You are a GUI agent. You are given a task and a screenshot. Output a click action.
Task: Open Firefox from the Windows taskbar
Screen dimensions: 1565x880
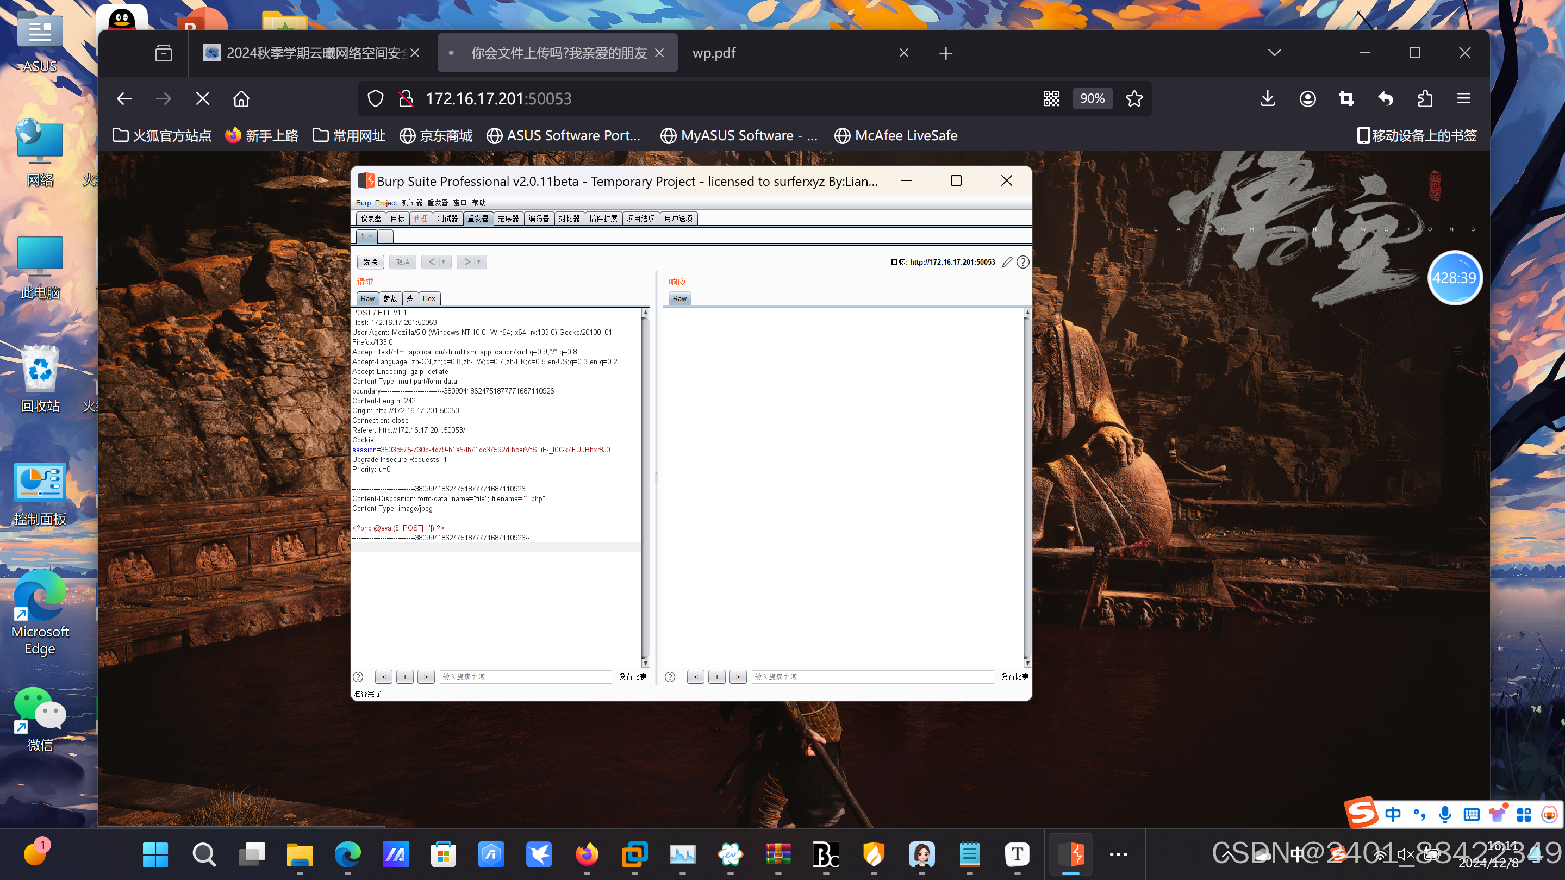pyautogui.click(x=587, y=854)
